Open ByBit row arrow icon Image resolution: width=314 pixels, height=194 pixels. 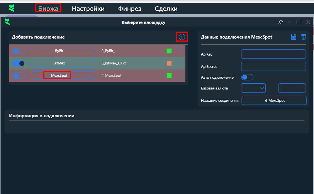click(x=179, y=51)
